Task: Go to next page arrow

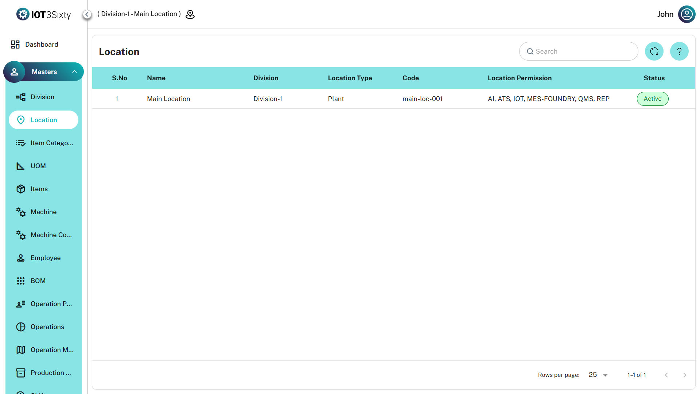Action: pyautogui.click(x=685, y=375)
